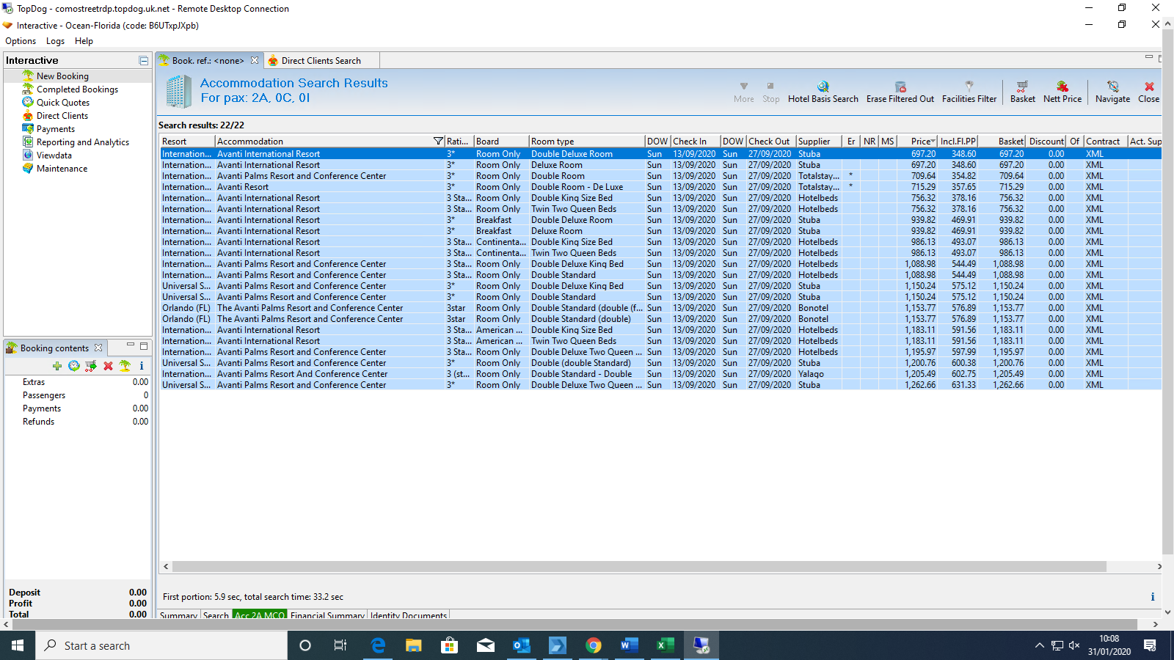Open the Identity Documents tab
The width and height of the screenshot is (1174, 660).
(x=409, y=616)
